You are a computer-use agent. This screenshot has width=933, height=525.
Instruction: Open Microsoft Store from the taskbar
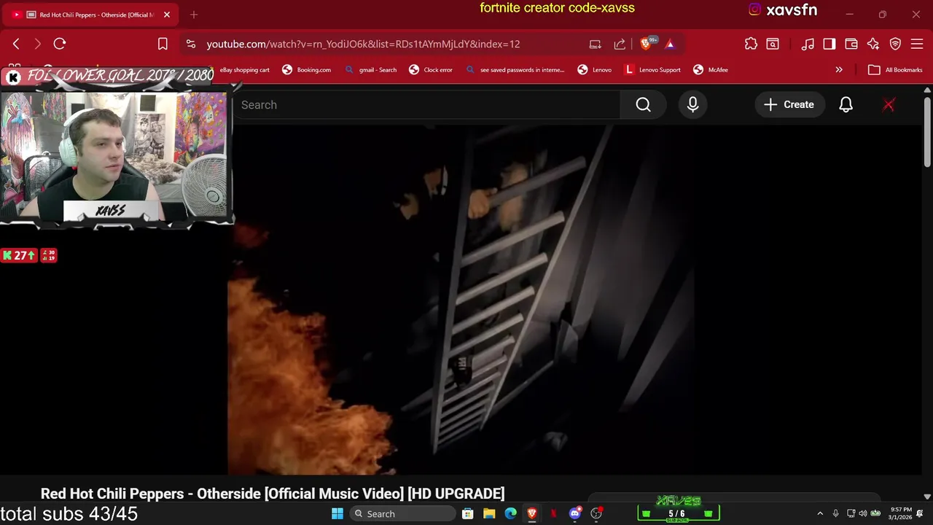coord(468,514)
